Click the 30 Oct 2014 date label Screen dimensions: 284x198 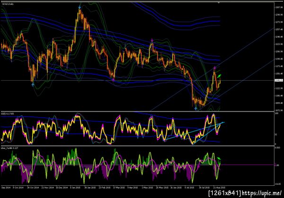pyautogui.click(x=33, y=188)
